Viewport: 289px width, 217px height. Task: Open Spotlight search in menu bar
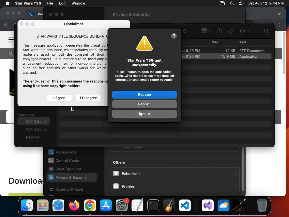tap(232, 3)
